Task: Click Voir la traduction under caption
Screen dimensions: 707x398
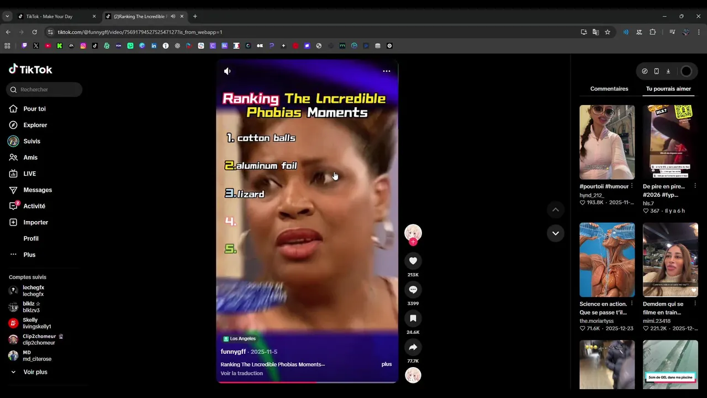Action: (x=241, y=373)
